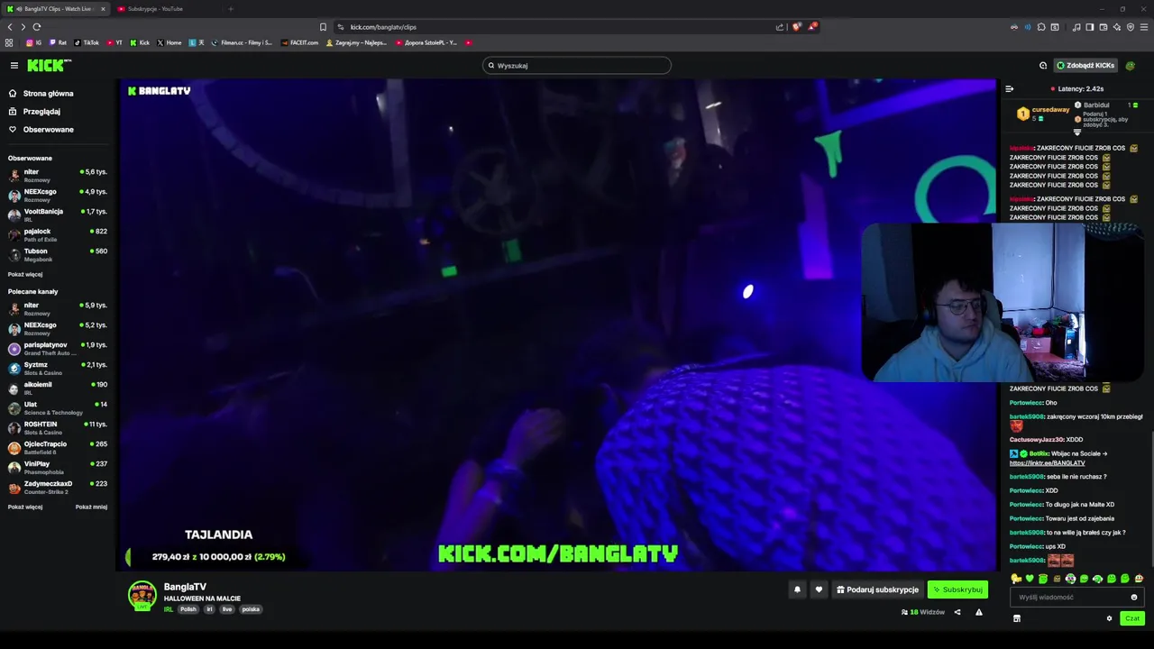Click the Subskrybuj button
Viewport: 1154px width, 649px height.
[957, 590]
